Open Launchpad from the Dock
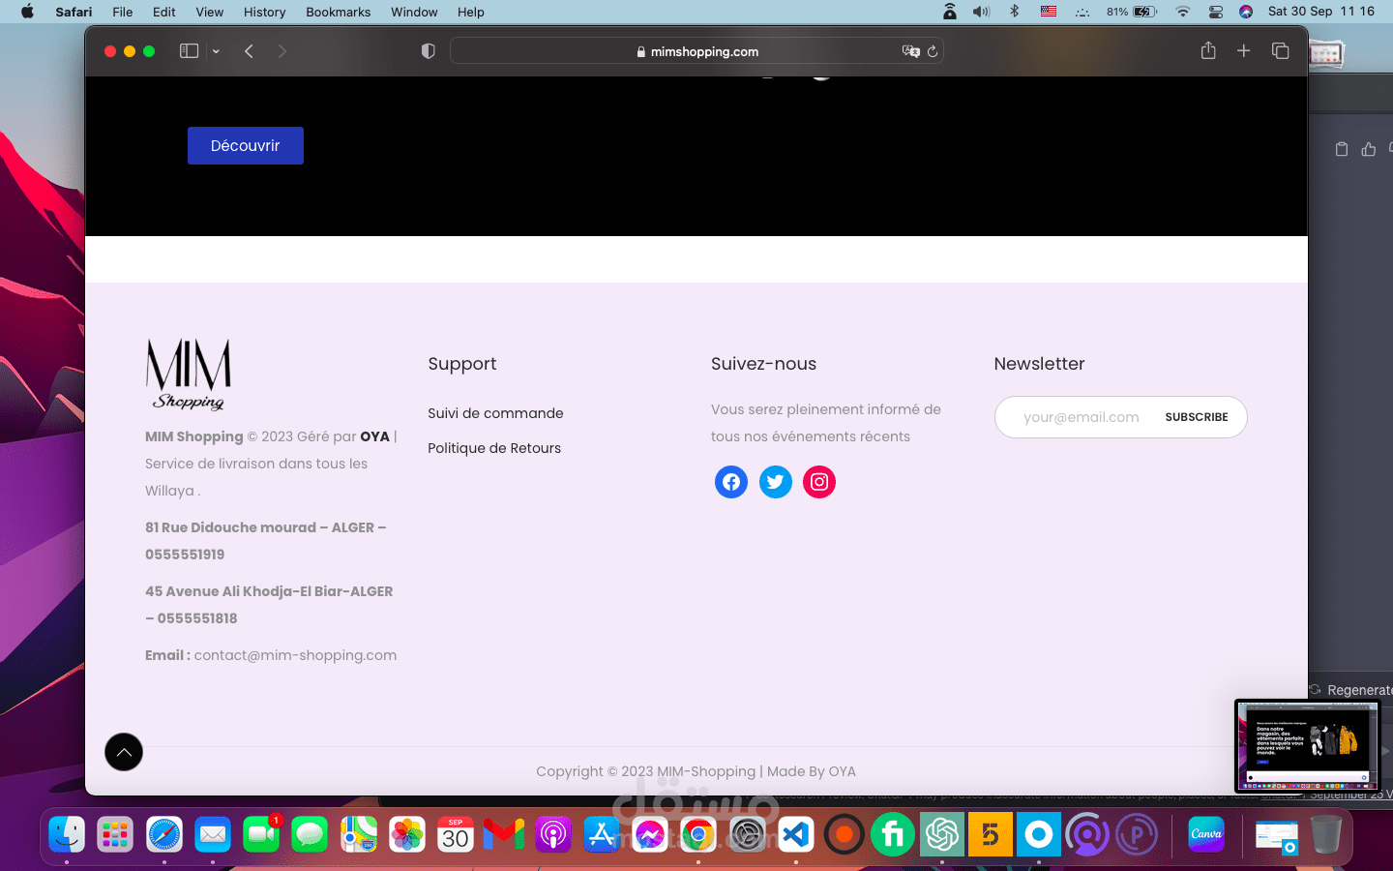Screen dimensions: 1393x871 coord(115,834)
